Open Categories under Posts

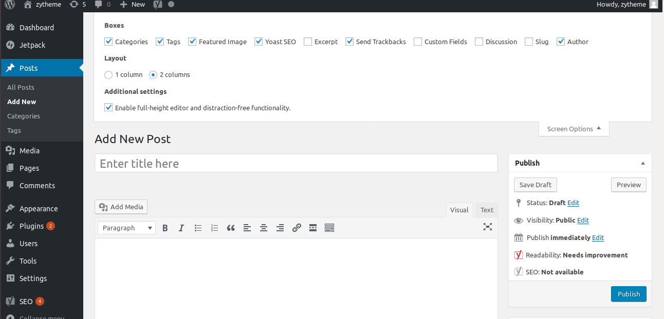pos(24,116)
